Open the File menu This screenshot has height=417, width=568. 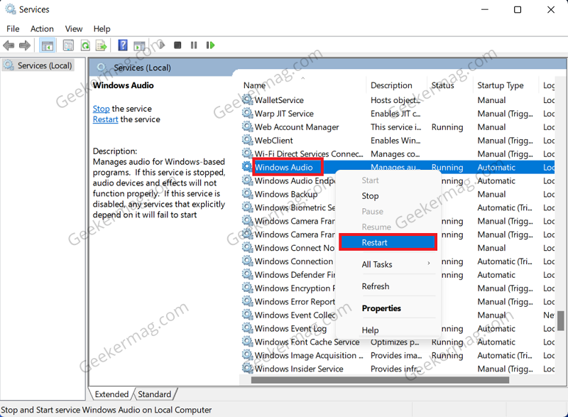(13, 28)
